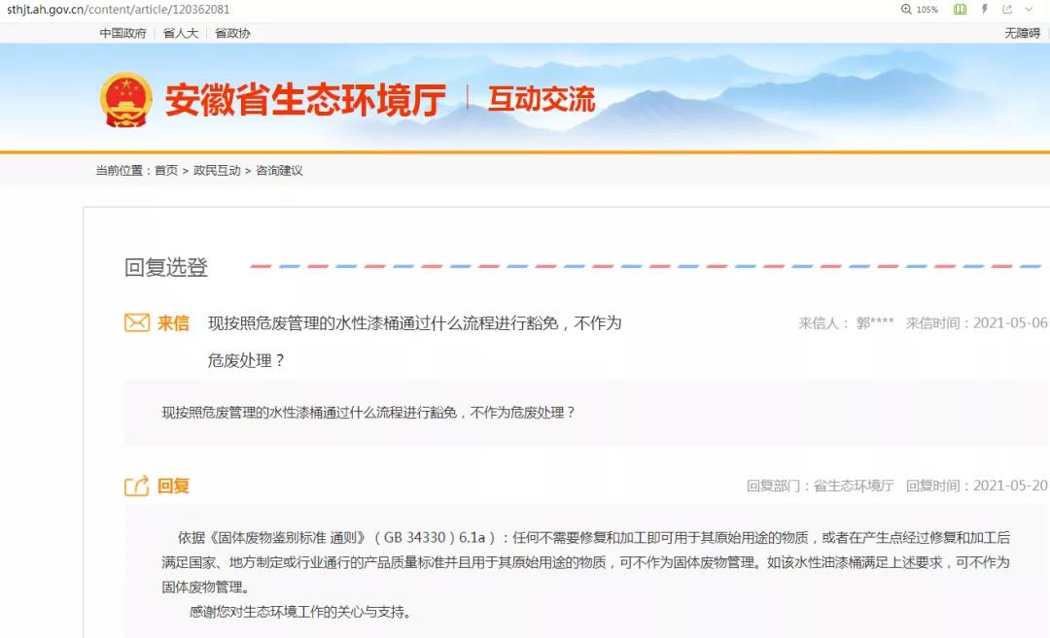Image resolution: width=1050 pixels, height=638 pixels.
Task: Open the 省人大 top link
Action: click(x=181, y=33)
